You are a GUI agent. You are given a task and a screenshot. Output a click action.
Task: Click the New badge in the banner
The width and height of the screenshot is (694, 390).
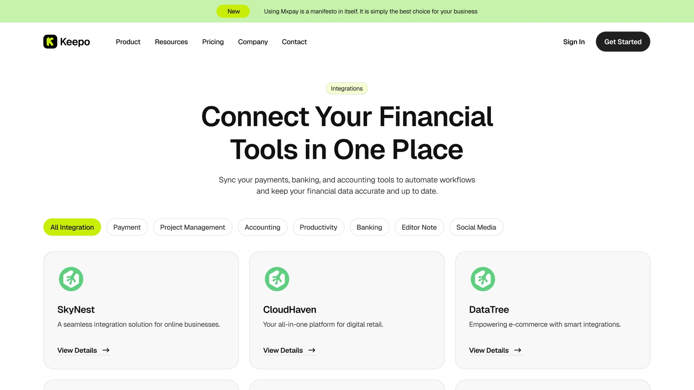[x=233, y=11]
